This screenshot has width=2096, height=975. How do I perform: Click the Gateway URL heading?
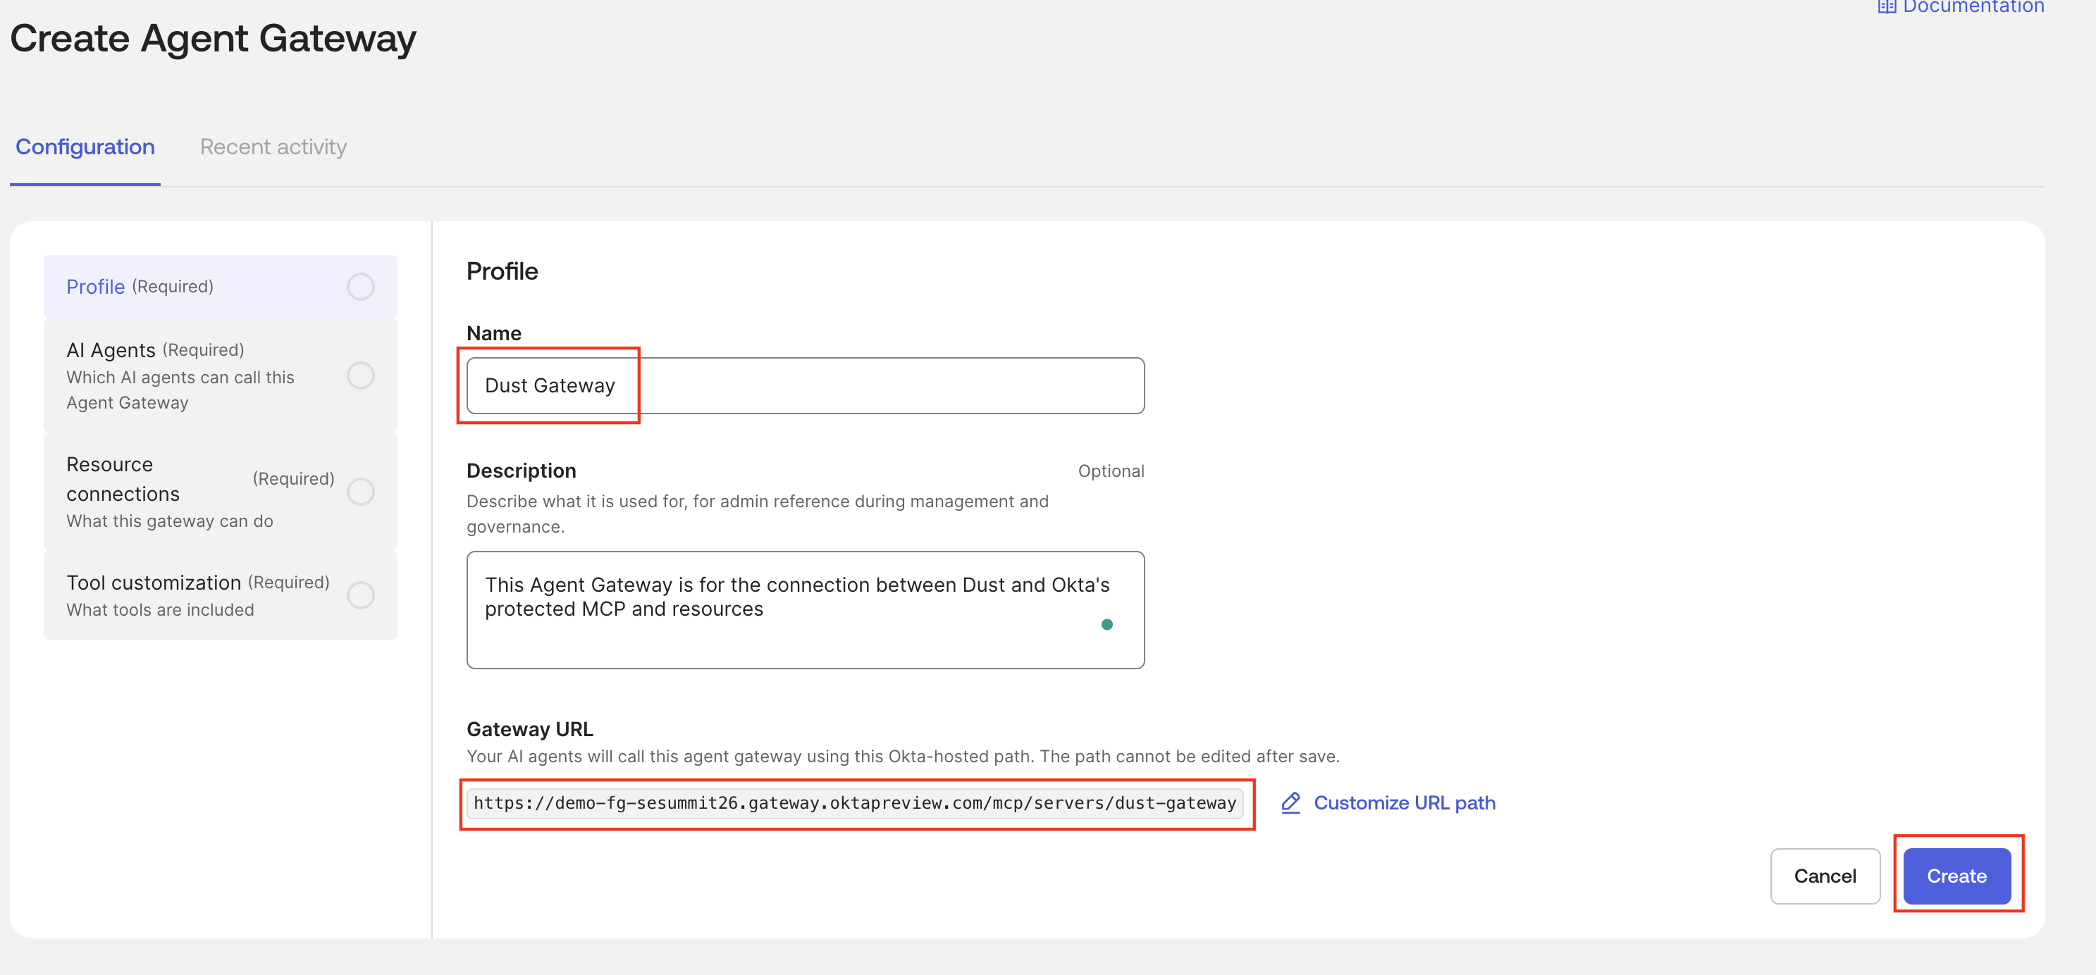(530, 729)
